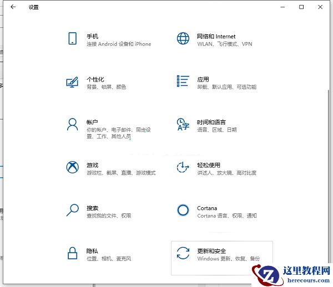Click the description 连接 Android 设备和 iPhone
The width and height of the screenshot is (333, 287).
point(119,44)
